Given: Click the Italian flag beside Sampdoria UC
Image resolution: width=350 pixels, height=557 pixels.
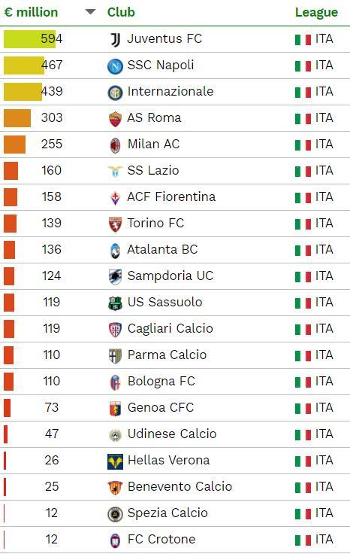Looking at the screenshot, I should 303,277.
